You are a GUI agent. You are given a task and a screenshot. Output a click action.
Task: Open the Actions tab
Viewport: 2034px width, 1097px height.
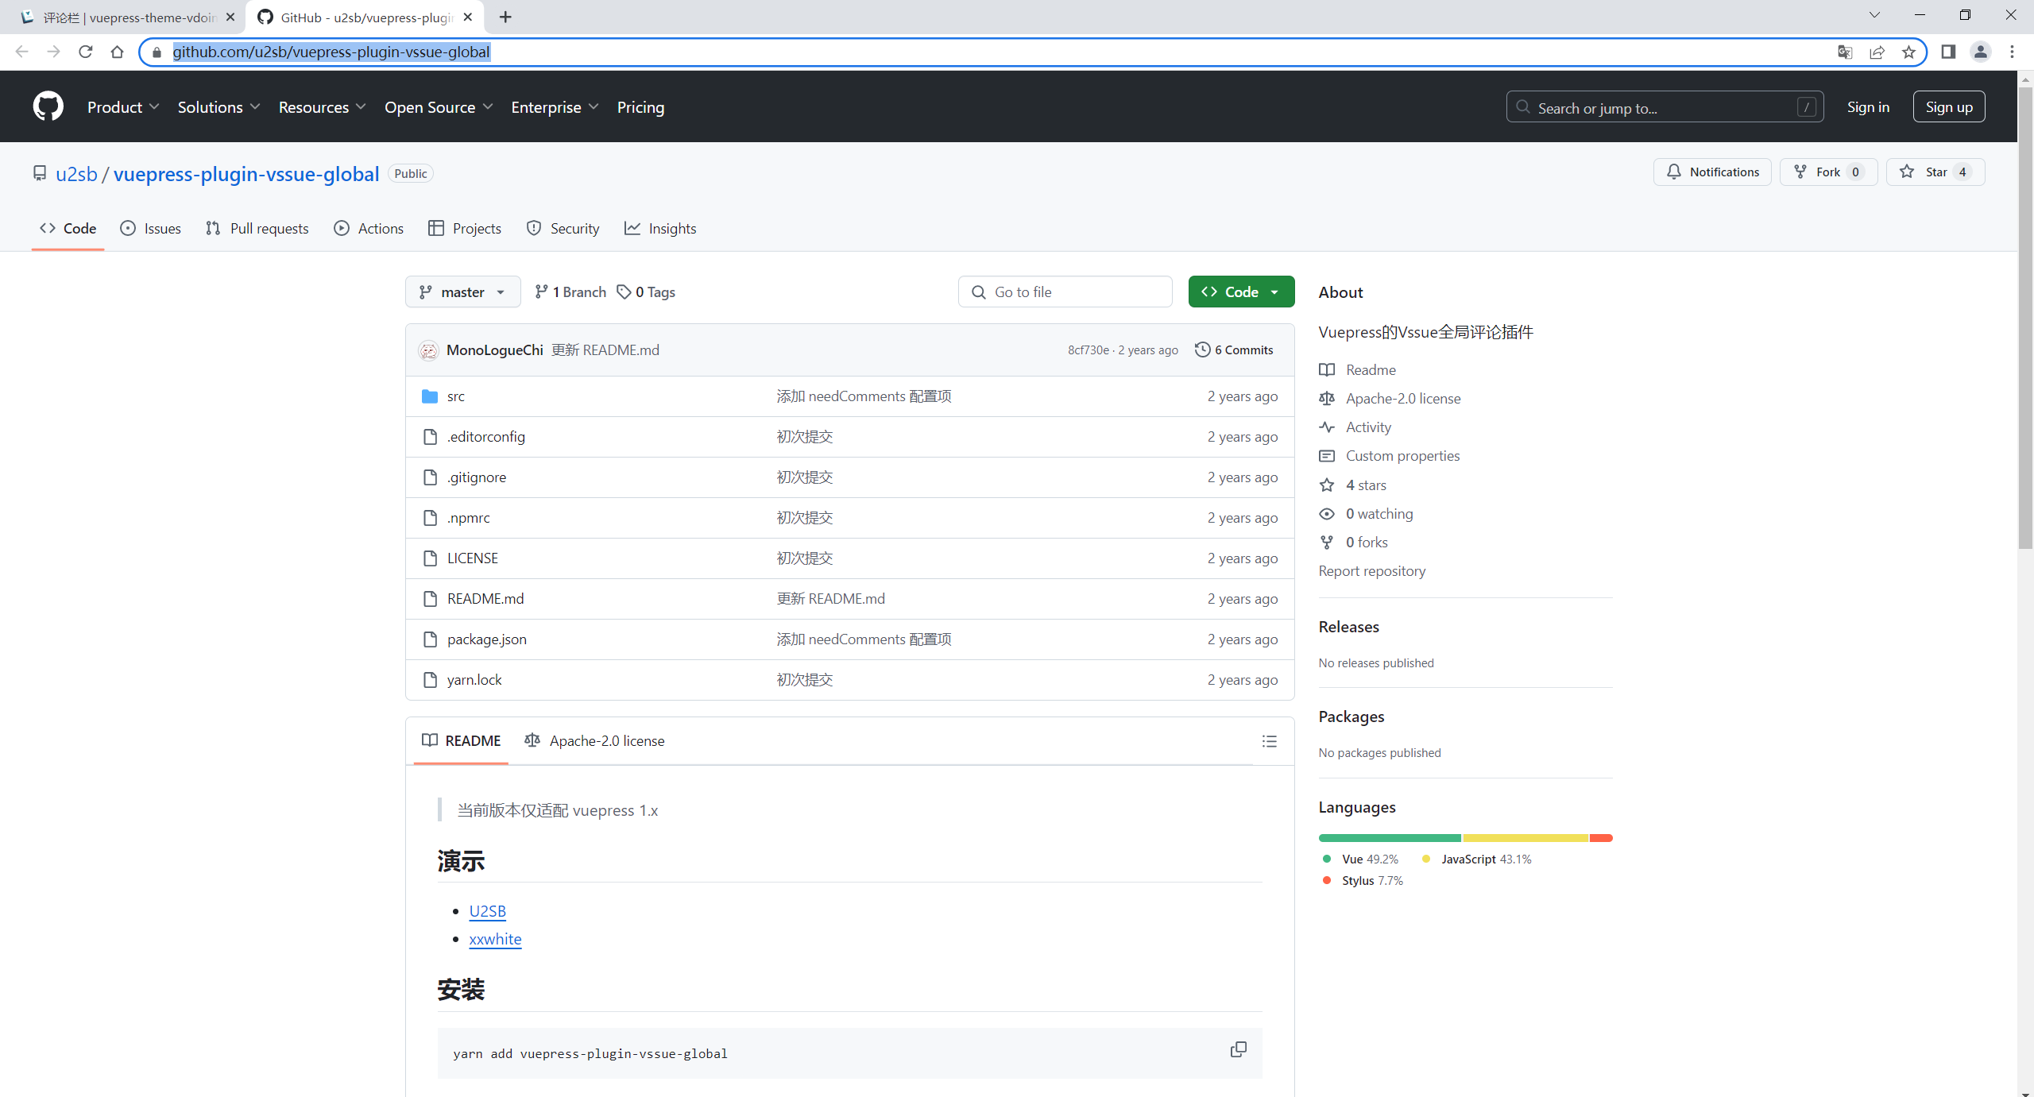coord(369,229)
